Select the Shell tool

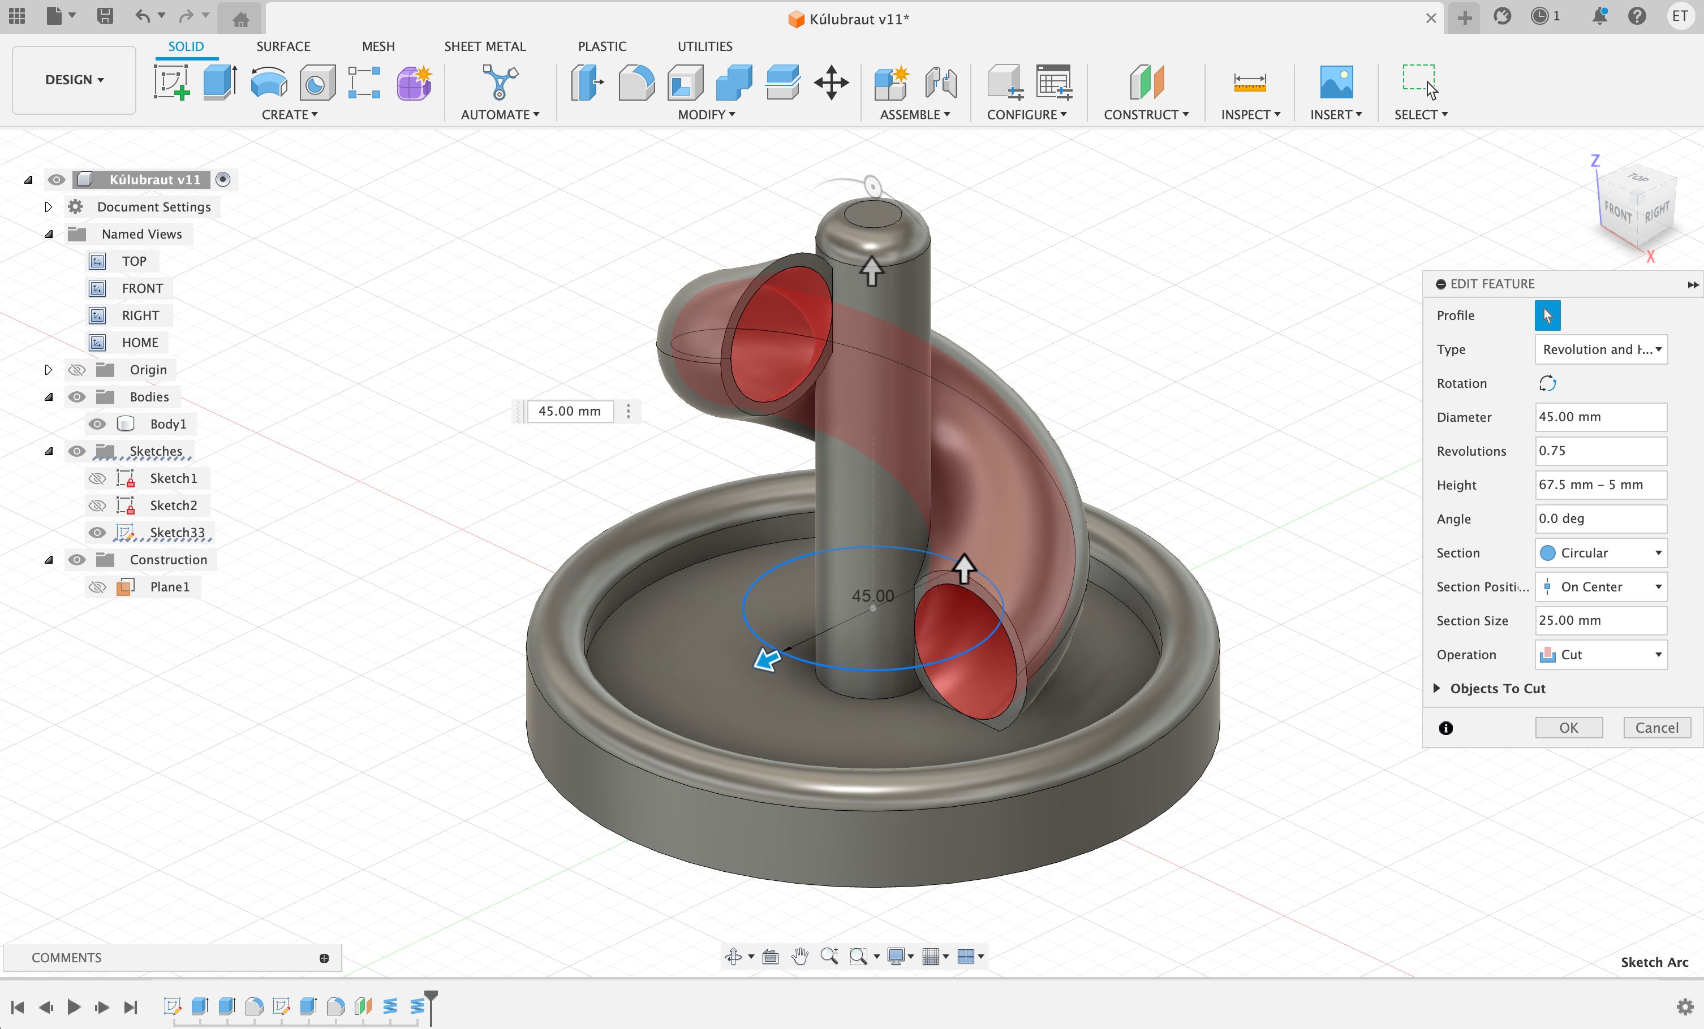click(685, 82)
